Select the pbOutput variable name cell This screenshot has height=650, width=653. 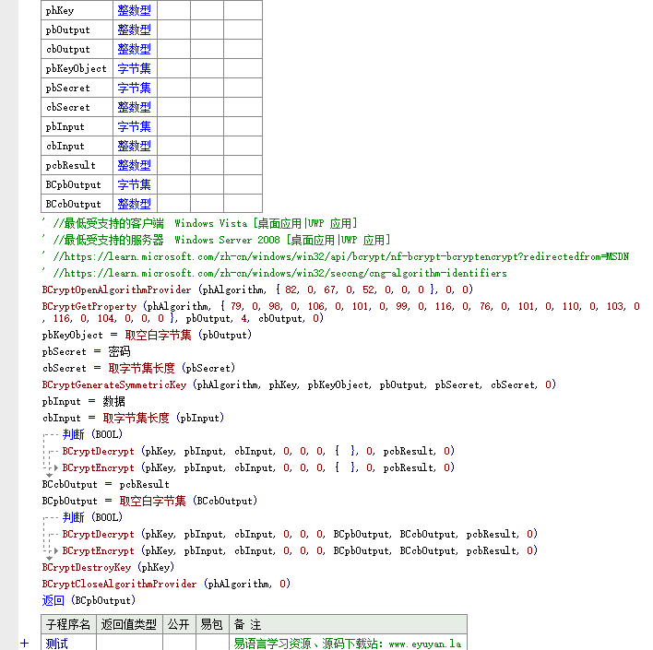[x=77, y=30]
